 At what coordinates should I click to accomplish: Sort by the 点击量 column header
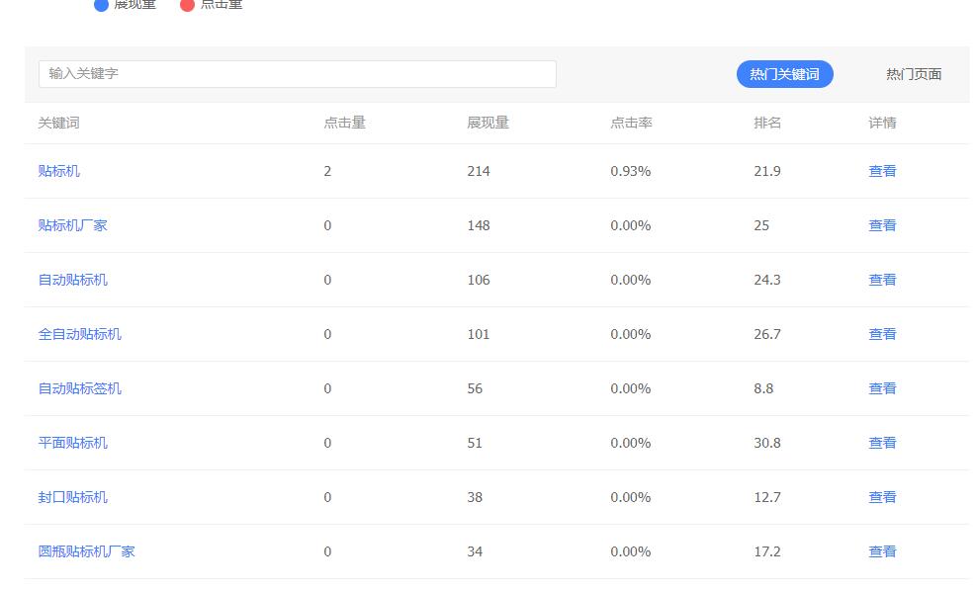tap(343, 123)
